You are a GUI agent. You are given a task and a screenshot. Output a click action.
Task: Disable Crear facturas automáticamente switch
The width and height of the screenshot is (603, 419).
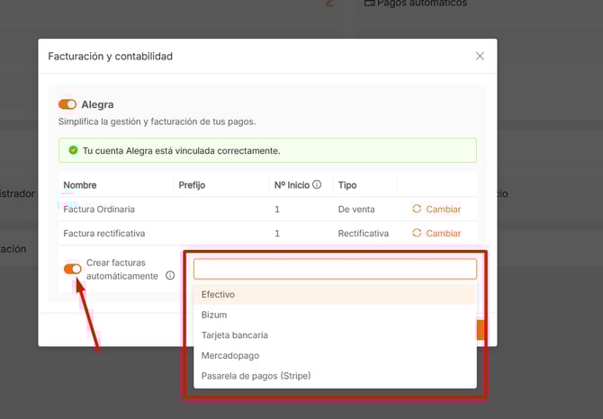(x=72, y=269)
